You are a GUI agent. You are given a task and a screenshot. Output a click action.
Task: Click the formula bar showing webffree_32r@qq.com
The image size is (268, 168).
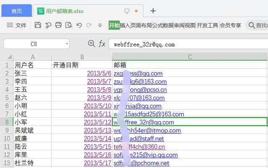[x=188, y=44]
